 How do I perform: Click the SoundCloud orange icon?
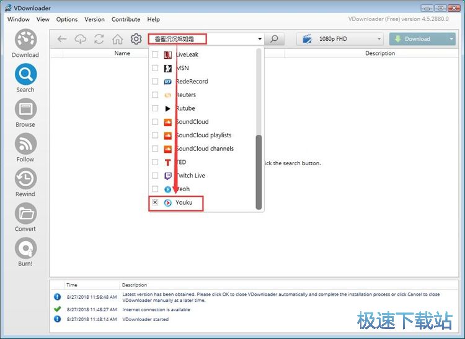click(x=168, y=122)
